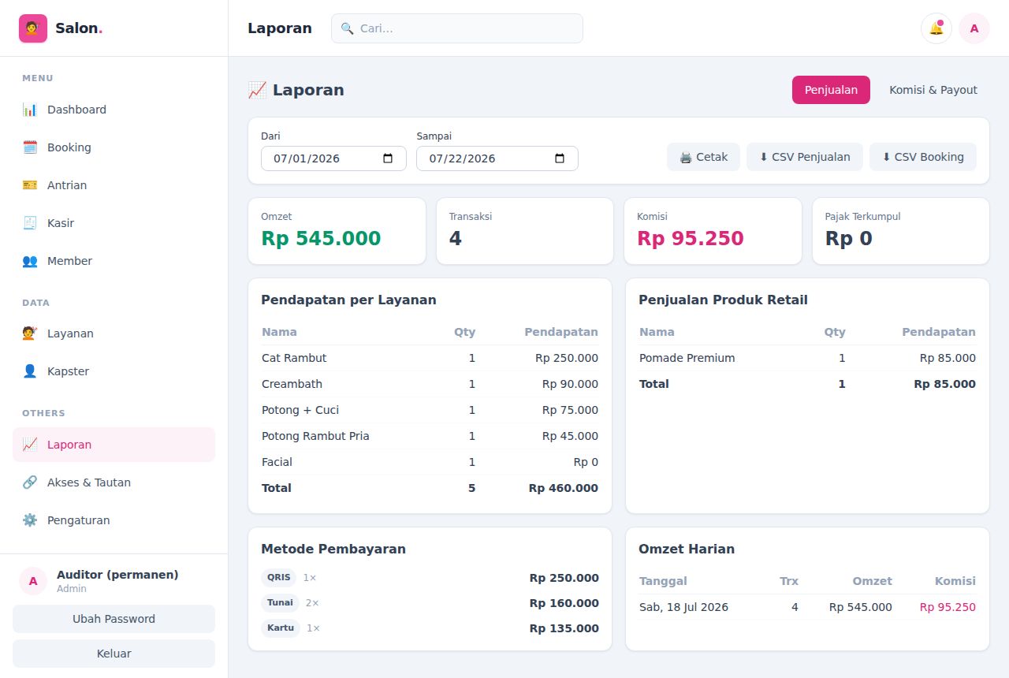The height and width of the screenshot is (678, 1009).
Task: Download the CSV Penjualan file
Action: (x=805, y=157)
